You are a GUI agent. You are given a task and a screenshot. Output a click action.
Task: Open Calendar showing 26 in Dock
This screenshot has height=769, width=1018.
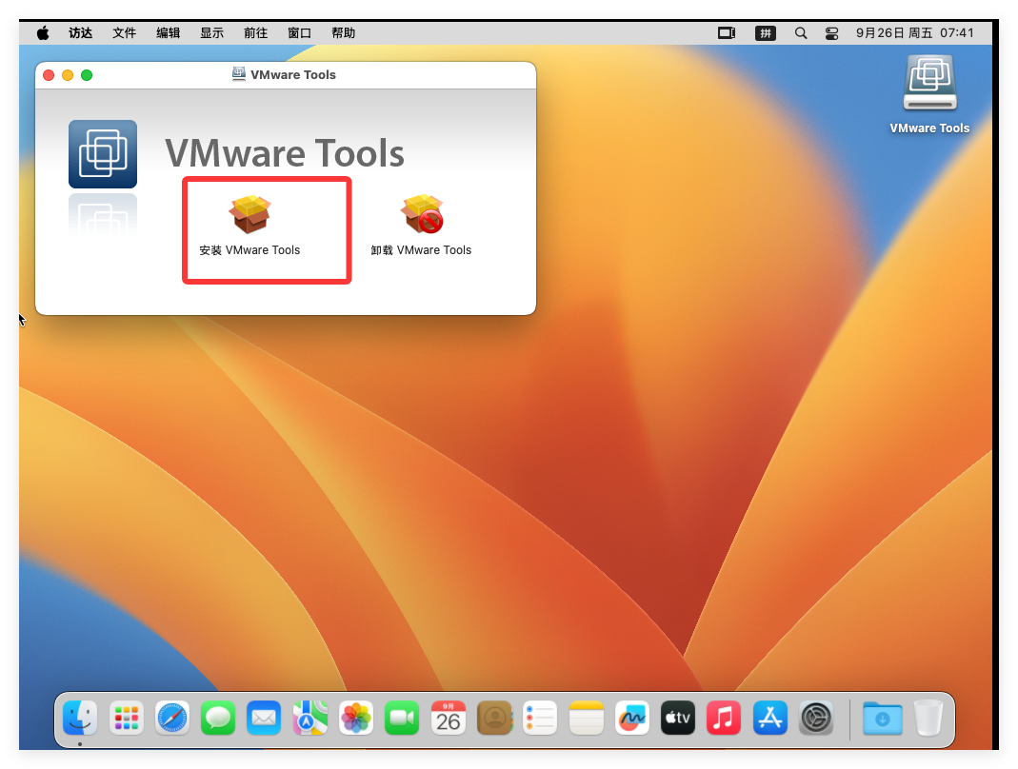448,718
